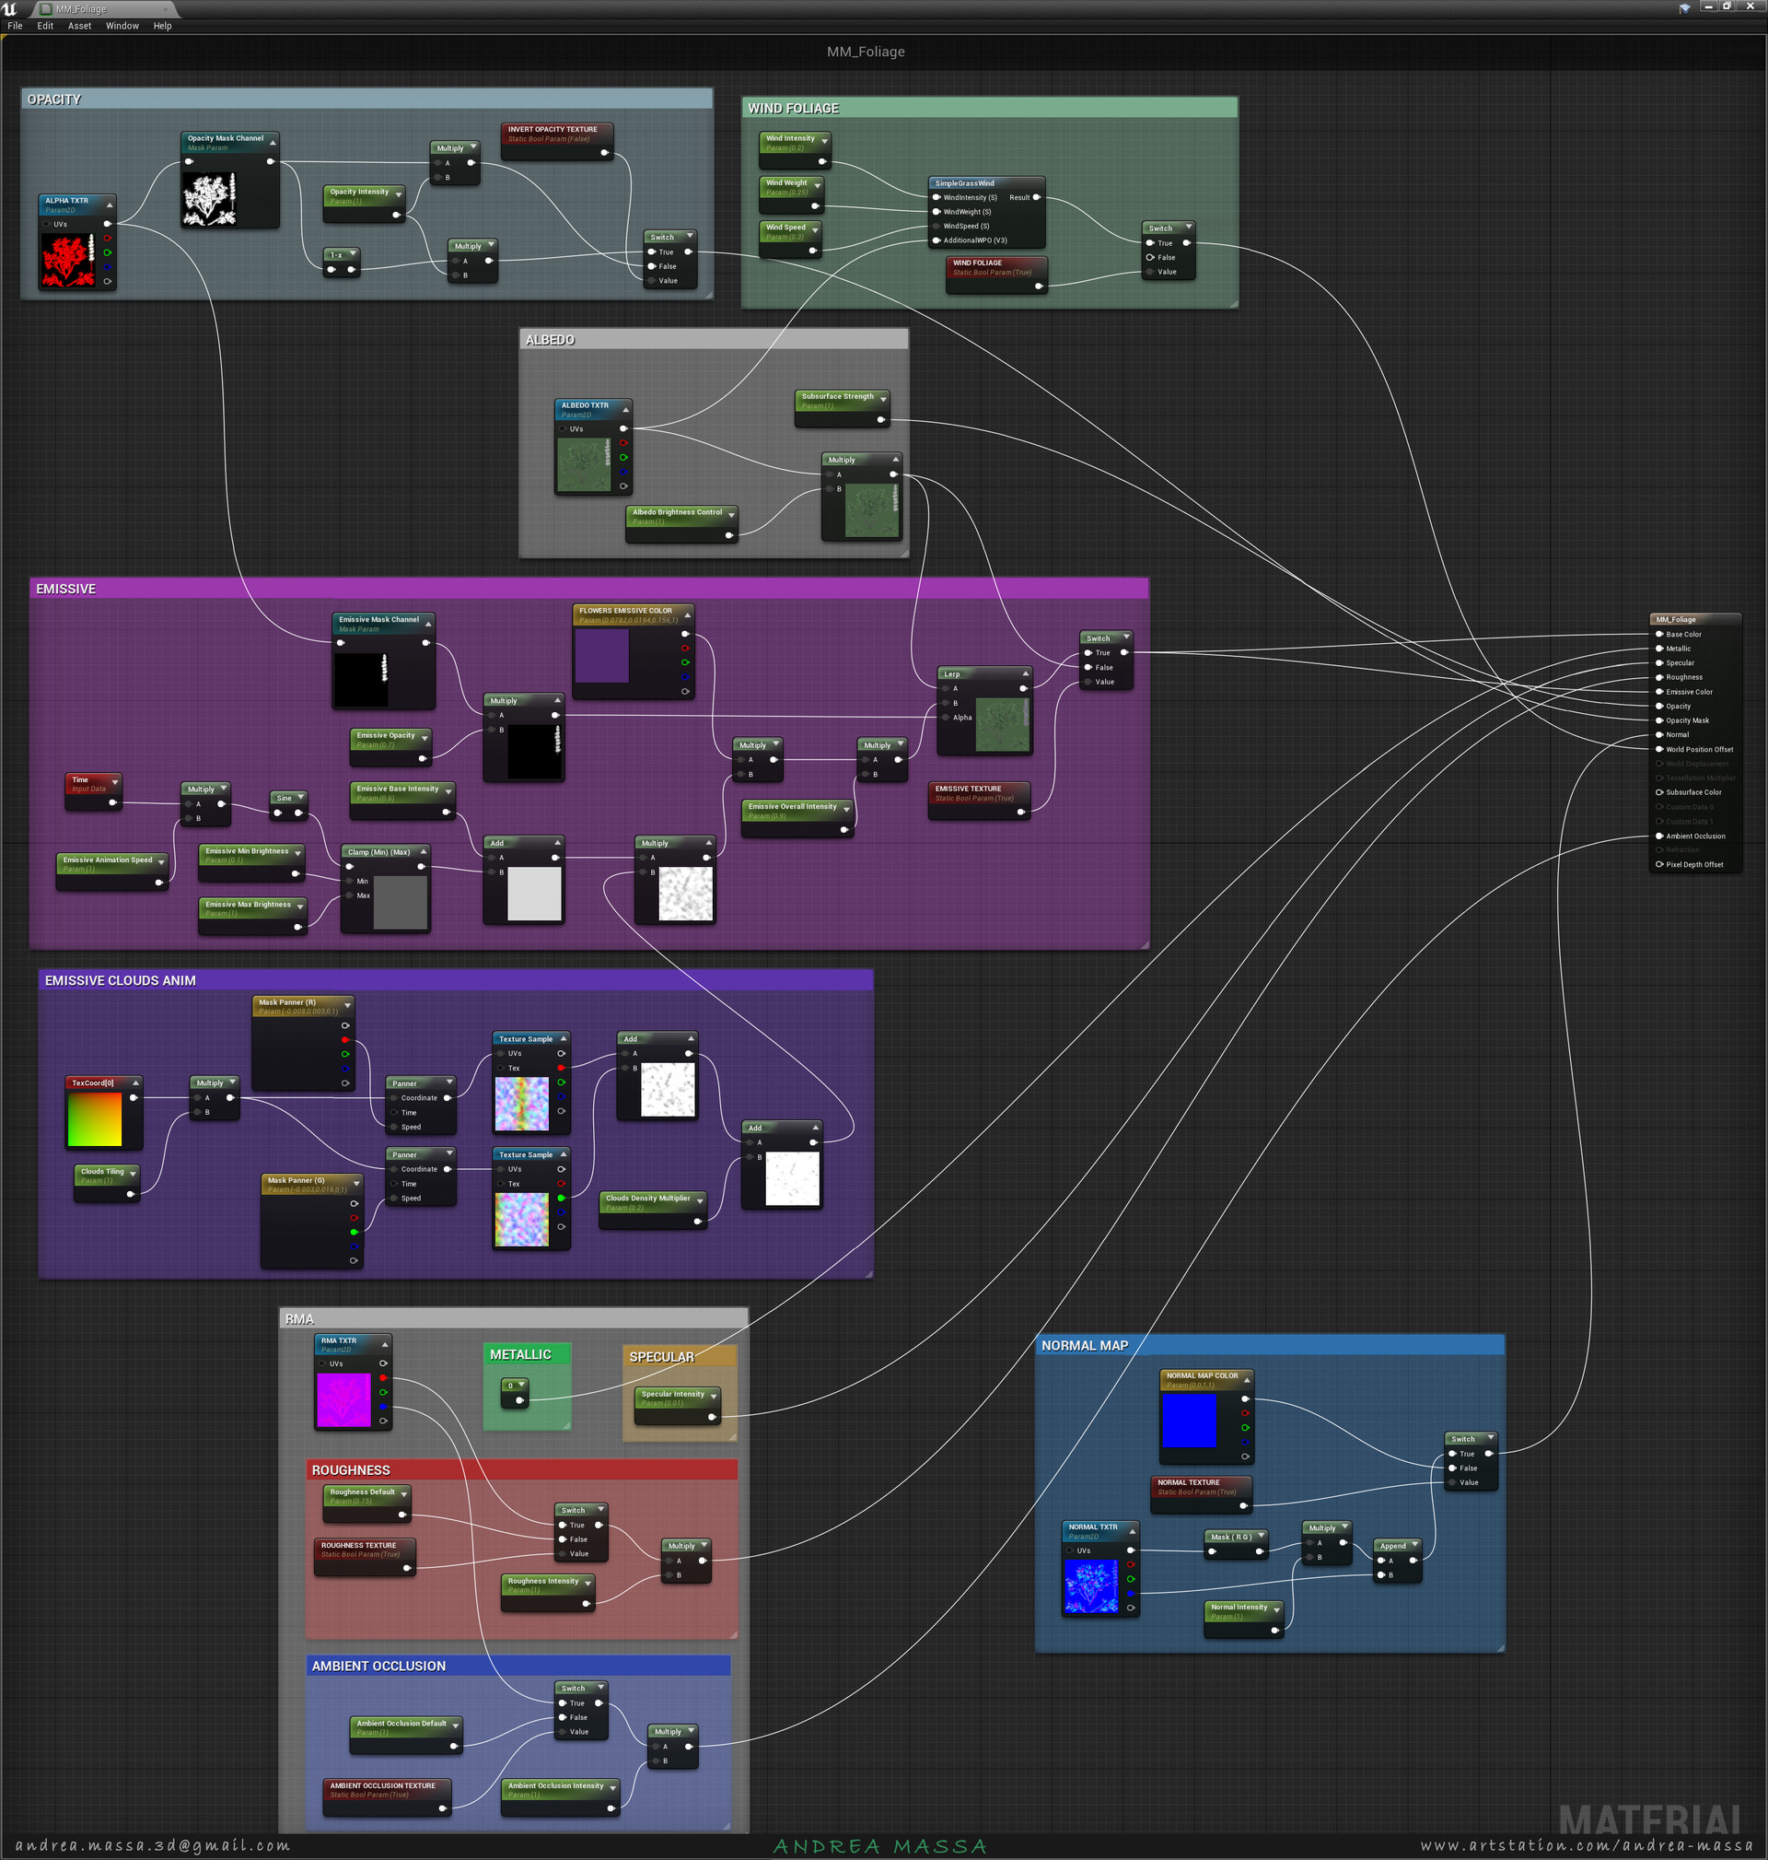This screenshot has height=1860, width=1768.
Task: Click SimpleGrassWind Result output pin
Action: (x=1037, y=198)
